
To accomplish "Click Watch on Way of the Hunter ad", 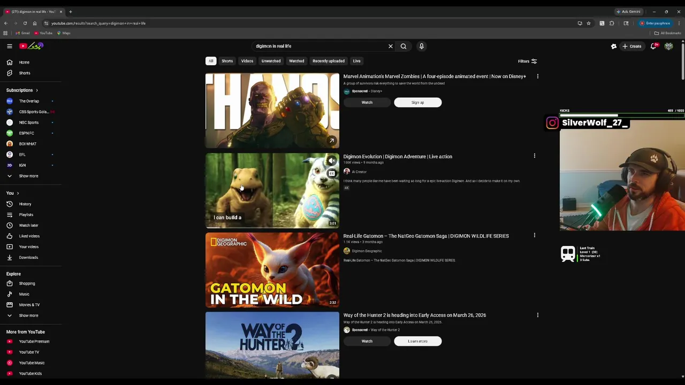I will tap(367, 341).
